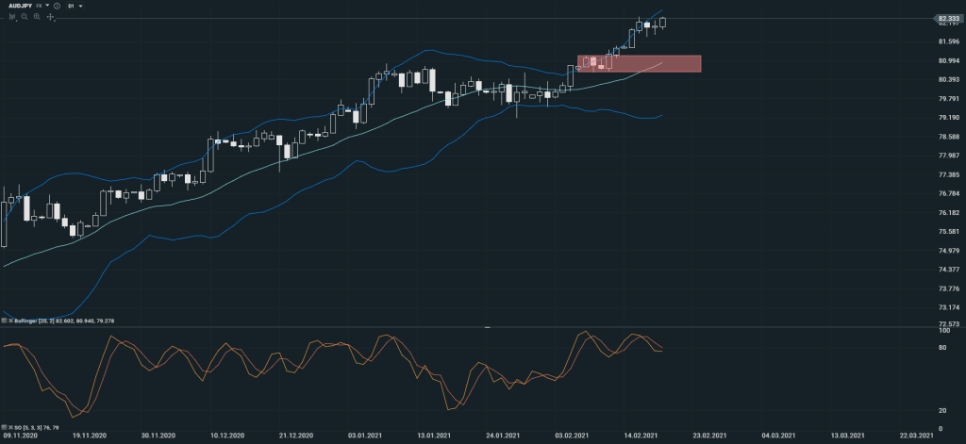Click the 74.377 price level on scale
The image size is (966, 444).
(x=949, y=269)
